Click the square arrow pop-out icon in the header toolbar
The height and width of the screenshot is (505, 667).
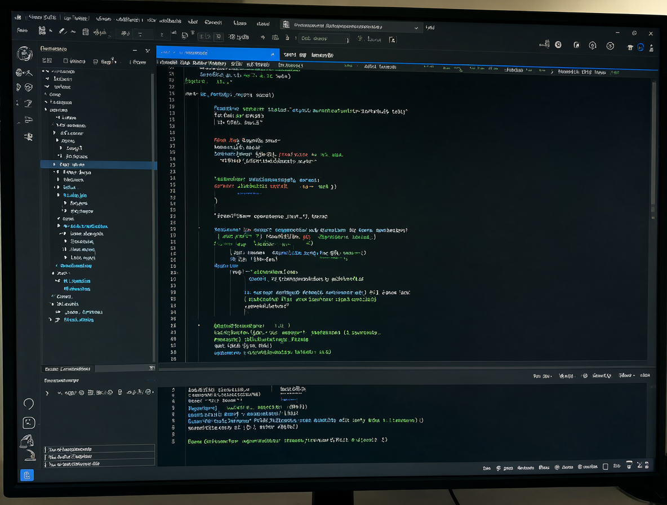tap(576, 45)
